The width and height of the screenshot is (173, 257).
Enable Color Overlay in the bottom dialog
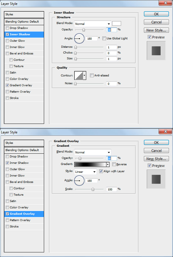pos(7,207)
